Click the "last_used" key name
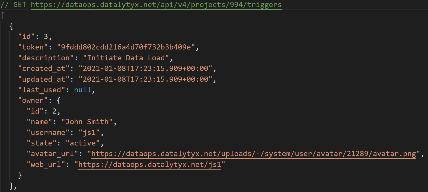This screenshot has width=428, height=192. click(x=41, y=90)
